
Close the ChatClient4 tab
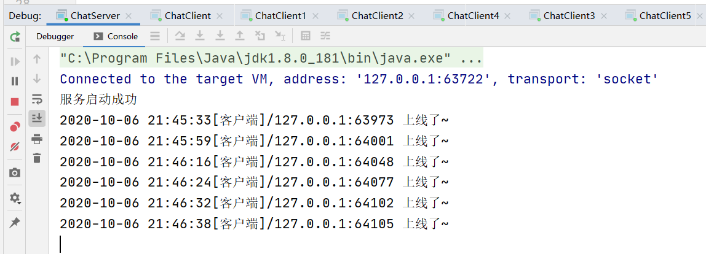coord(508,16)
